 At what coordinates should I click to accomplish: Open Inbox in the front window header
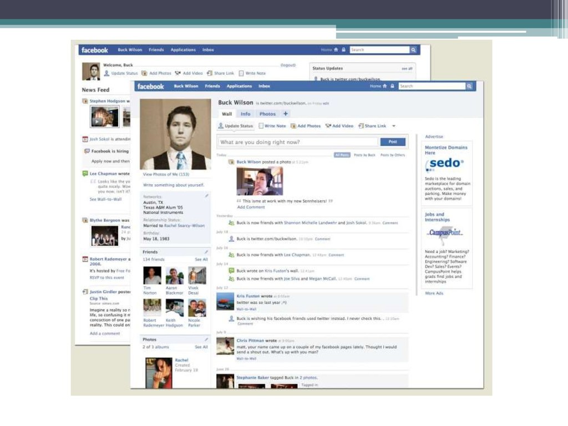[264, 86]
